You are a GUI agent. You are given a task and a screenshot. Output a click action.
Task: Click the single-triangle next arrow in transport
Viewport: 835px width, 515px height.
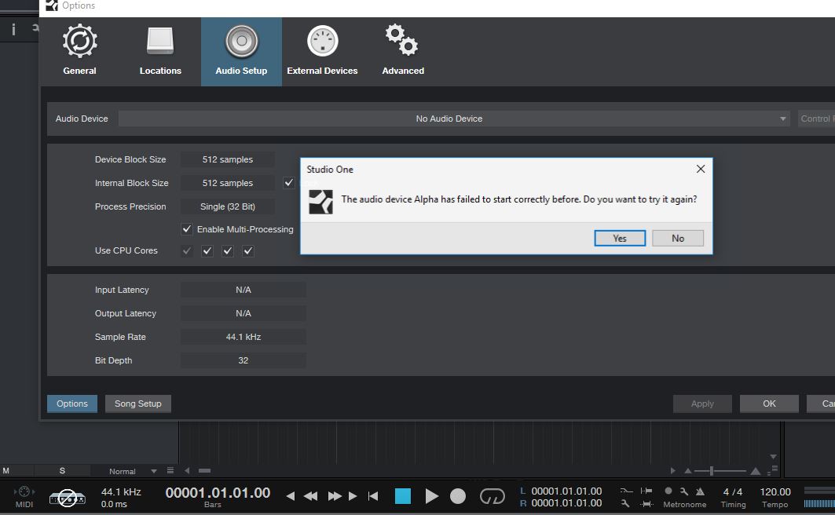pos(353,496)
